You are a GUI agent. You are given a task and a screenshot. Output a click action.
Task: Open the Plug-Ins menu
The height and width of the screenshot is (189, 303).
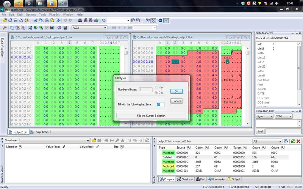[54, 15]
